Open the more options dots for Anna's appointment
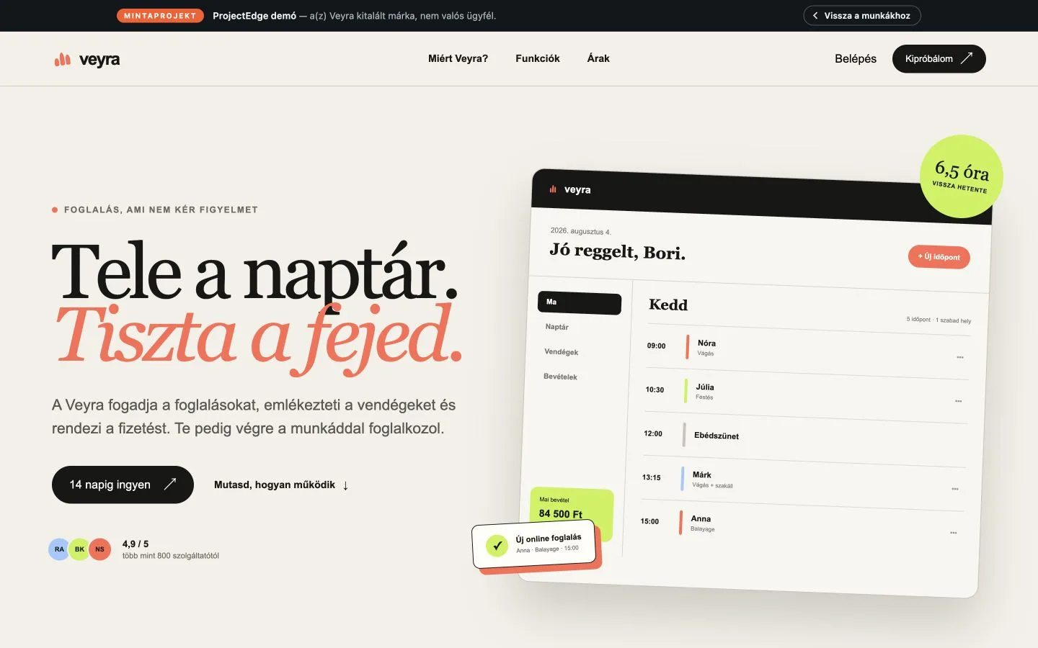 tap(953, 533)
